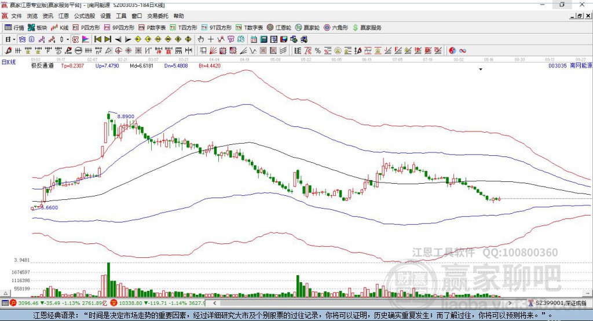
Task: Click the black left-arrow step-back icon
Action: click(x=118, y=39)
